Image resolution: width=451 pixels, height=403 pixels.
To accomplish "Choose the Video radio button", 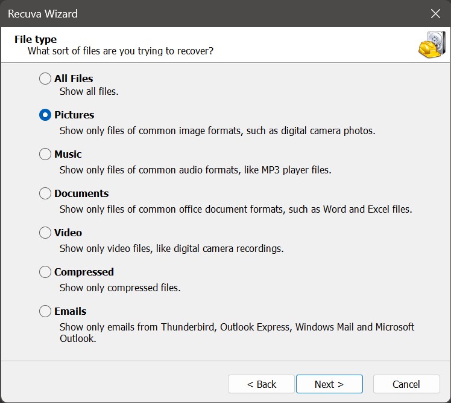I will point(45,233).
